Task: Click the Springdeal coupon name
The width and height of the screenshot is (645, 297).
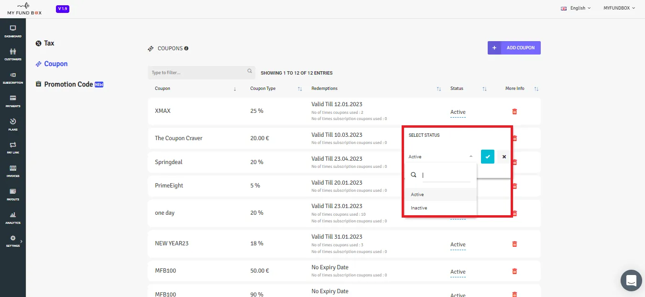Action: [169, 162]
